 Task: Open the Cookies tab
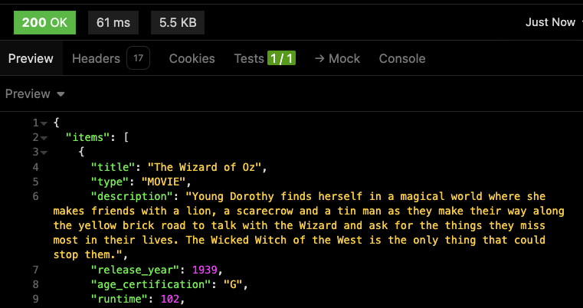coord(192,58)
